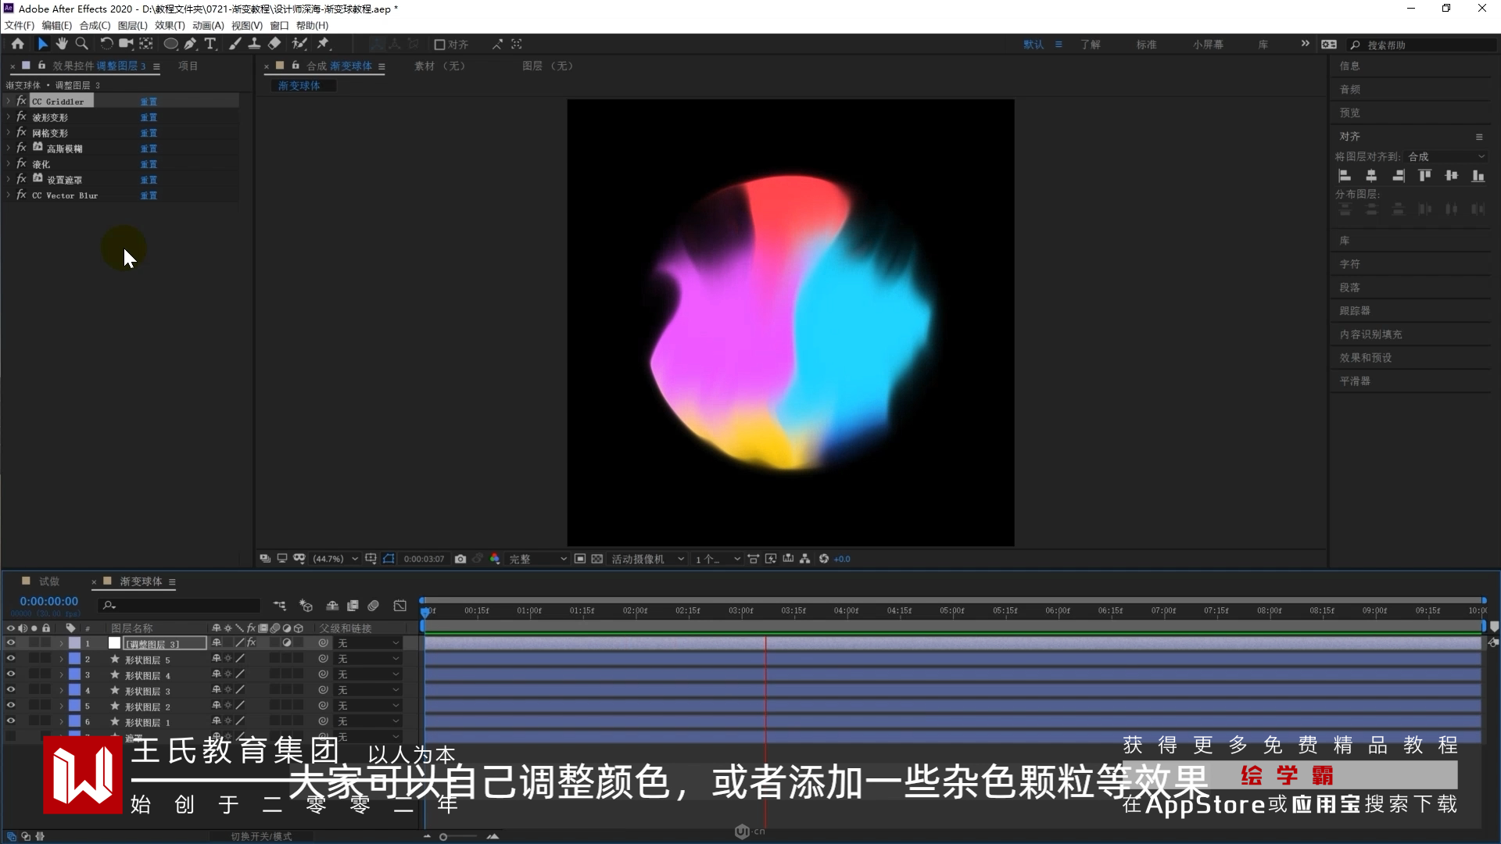Reset the 高斯模糊 effect via 重置

click(149, 148)
